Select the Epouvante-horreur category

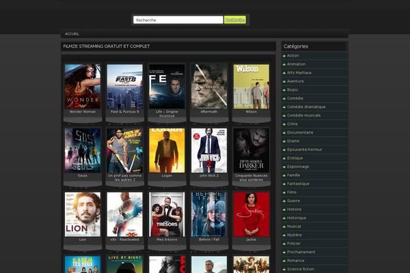coord(305,149)
